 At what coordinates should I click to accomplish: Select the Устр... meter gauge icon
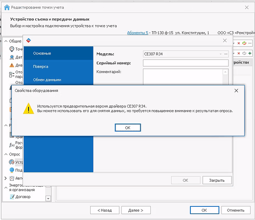12,162
